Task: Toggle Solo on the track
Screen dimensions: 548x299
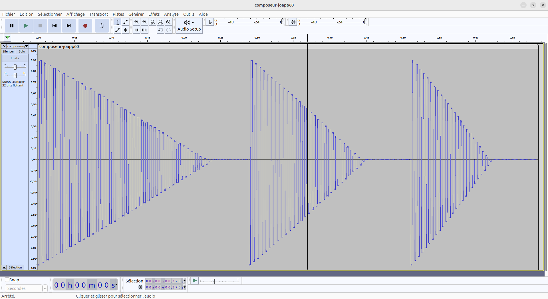Action: 22,51
